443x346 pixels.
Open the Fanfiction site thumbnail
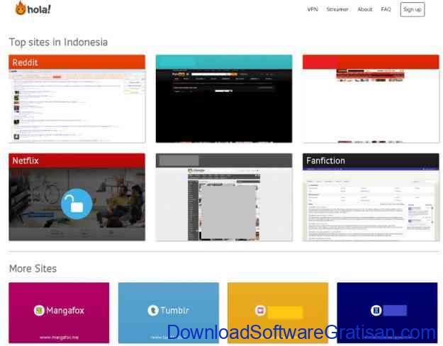[371, 197]
